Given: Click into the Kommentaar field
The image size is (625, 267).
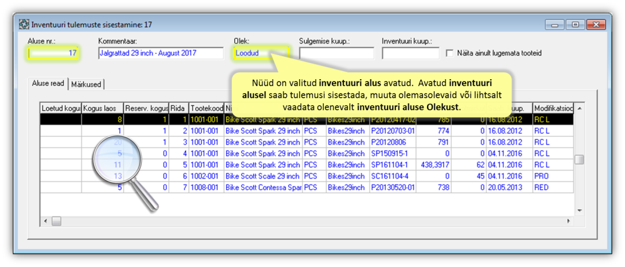Looking at the screenshot, I should (161, 53).
